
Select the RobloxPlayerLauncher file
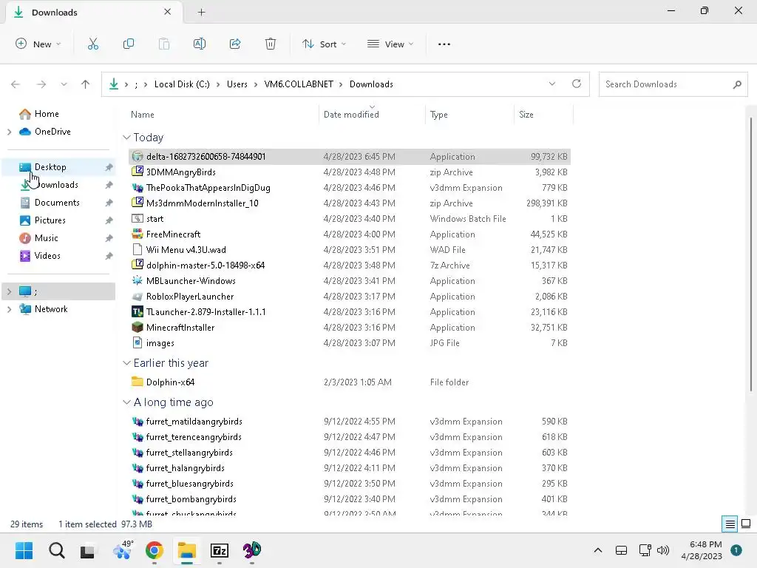click(350, 297)
